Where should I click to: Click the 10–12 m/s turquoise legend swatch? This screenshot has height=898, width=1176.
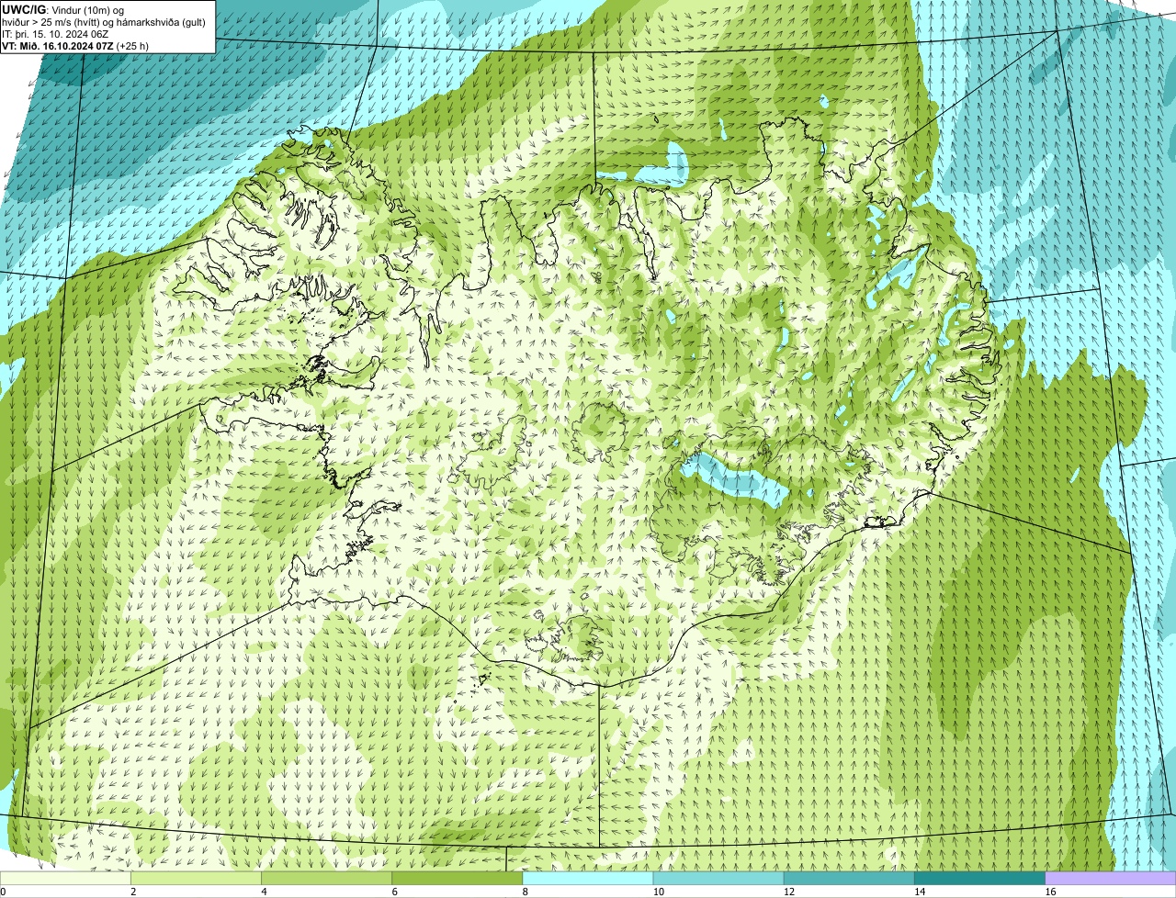718,878
